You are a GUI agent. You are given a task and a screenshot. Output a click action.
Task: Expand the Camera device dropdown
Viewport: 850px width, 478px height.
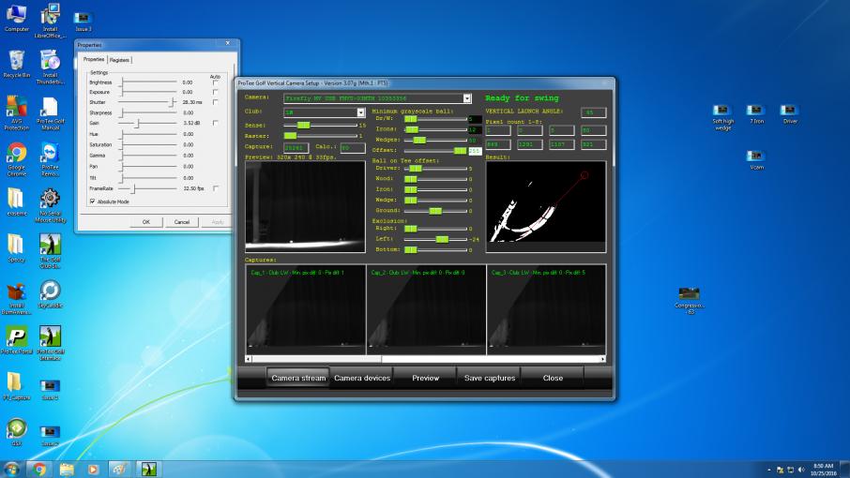coord(466,98)
